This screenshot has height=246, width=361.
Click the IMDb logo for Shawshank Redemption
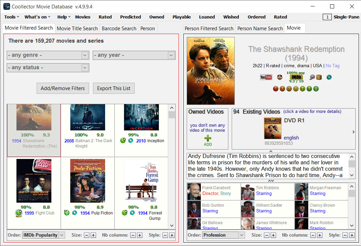(296, 77)
